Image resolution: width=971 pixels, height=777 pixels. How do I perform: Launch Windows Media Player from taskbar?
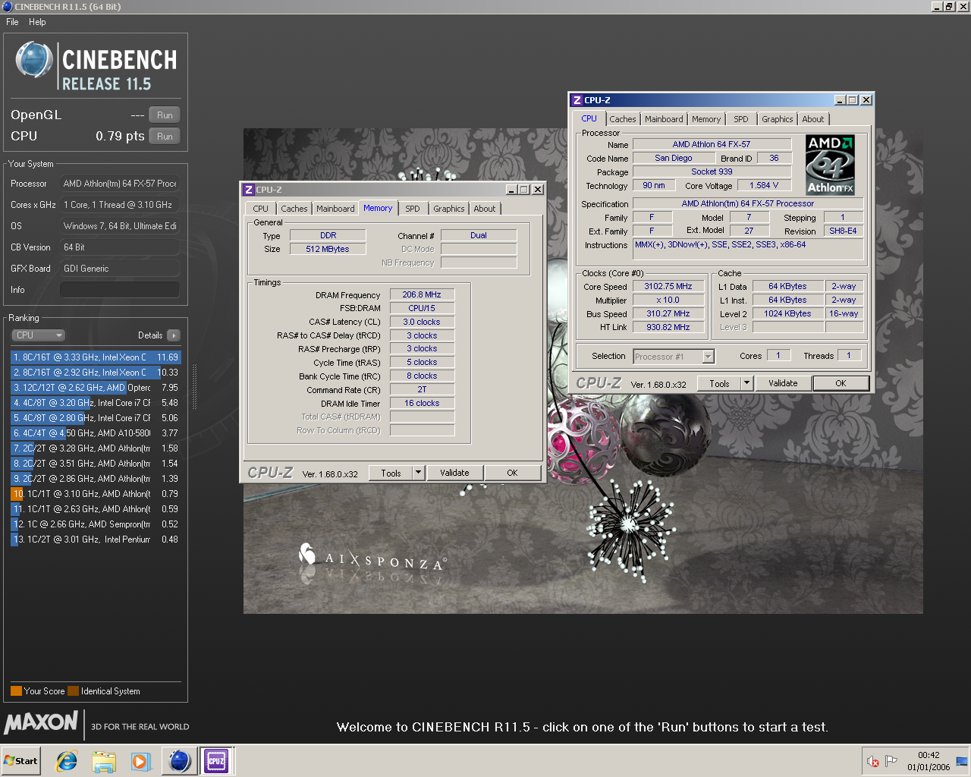coord(140,761)
